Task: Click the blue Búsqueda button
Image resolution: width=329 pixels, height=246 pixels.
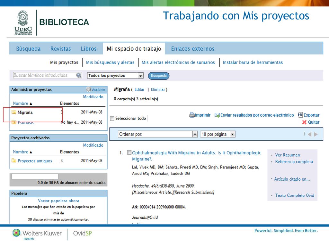Action: tap(159, 76)
